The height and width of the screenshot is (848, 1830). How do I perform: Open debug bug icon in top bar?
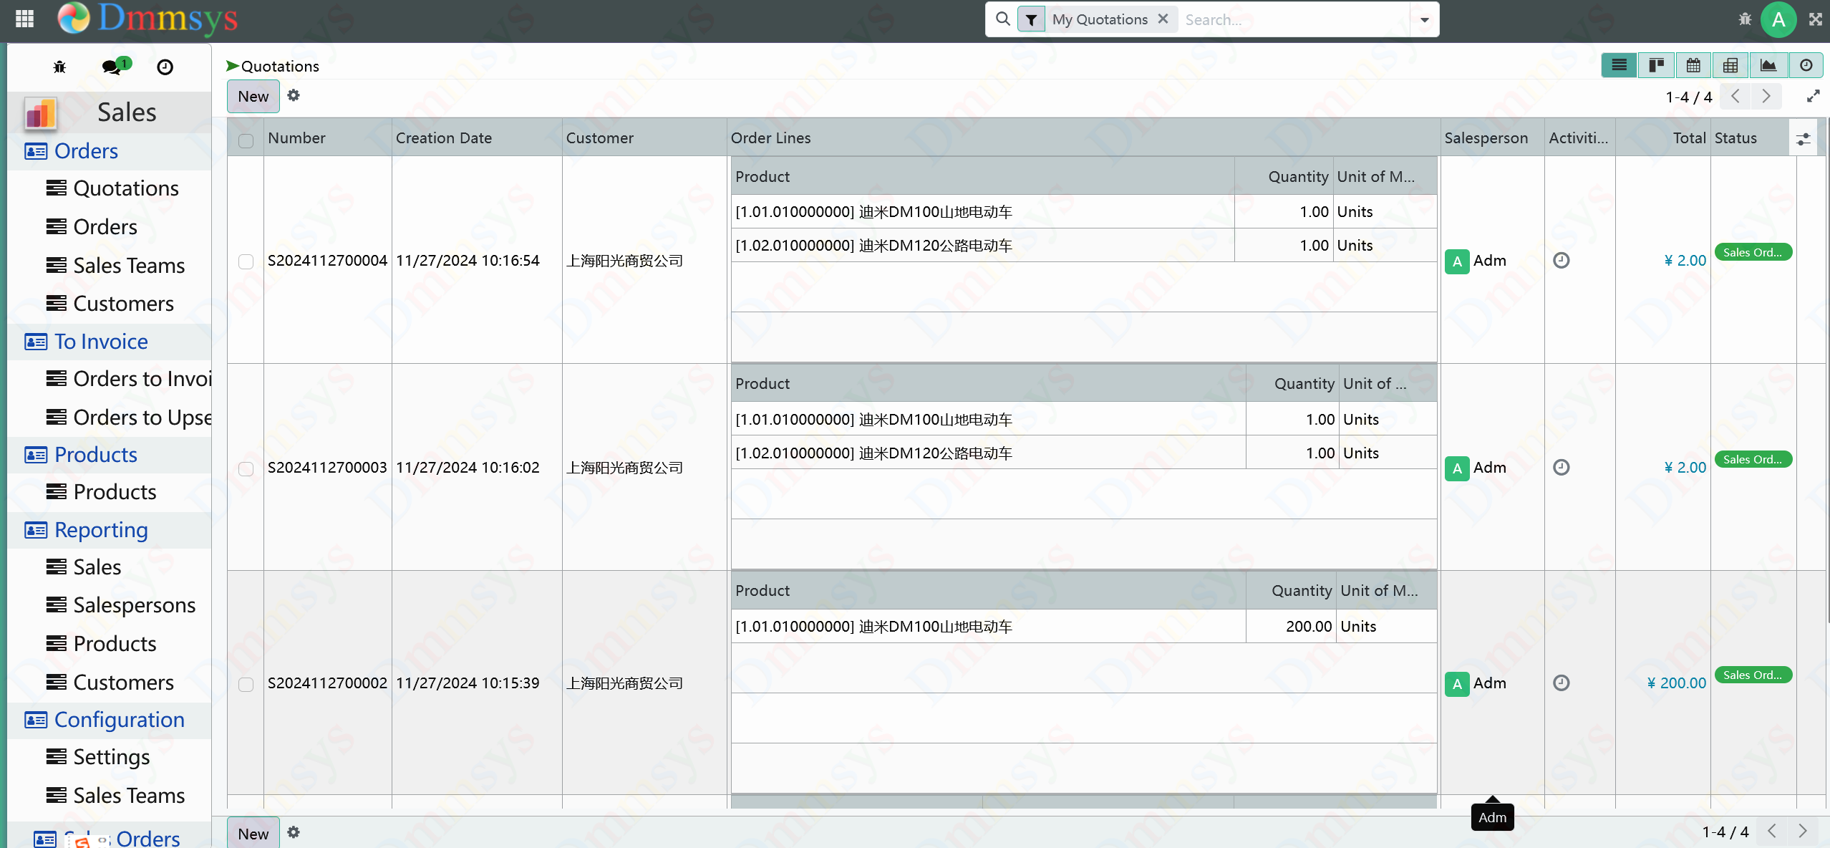point(1745,19)
